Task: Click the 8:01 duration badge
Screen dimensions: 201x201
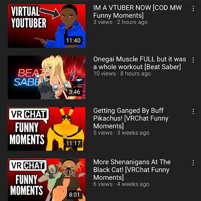Action: pyautogui.click(x=75, y=195)
